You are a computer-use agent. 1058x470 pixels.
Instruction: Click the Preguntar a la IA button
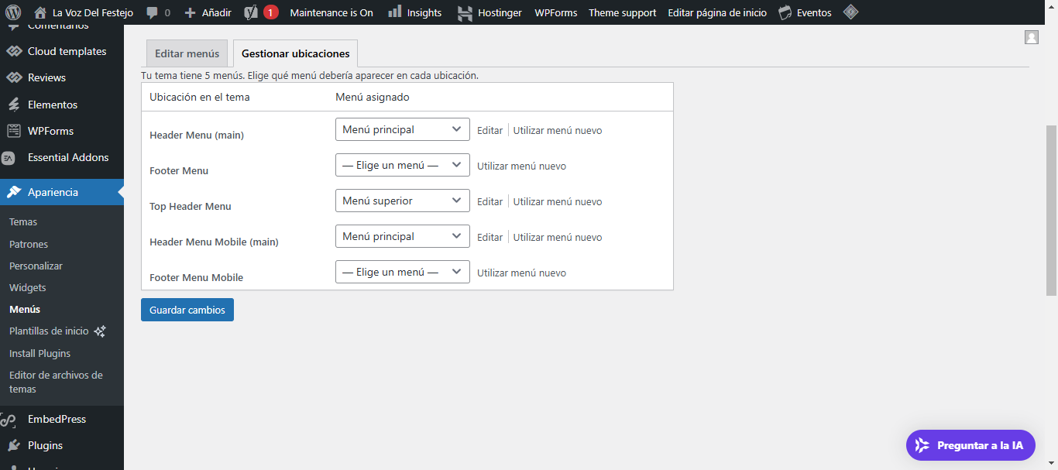pos(970,445)
